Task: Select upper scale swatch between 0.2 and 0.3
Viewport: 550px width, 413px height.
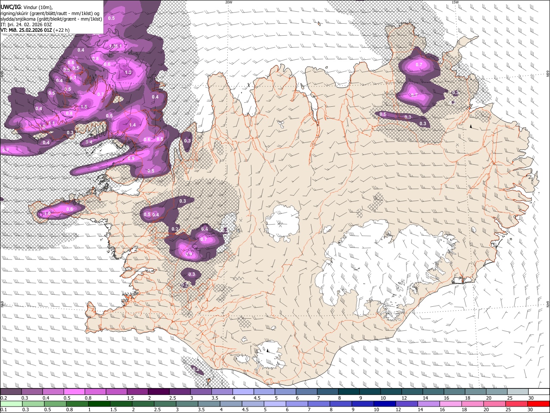Action: [11, 391]
